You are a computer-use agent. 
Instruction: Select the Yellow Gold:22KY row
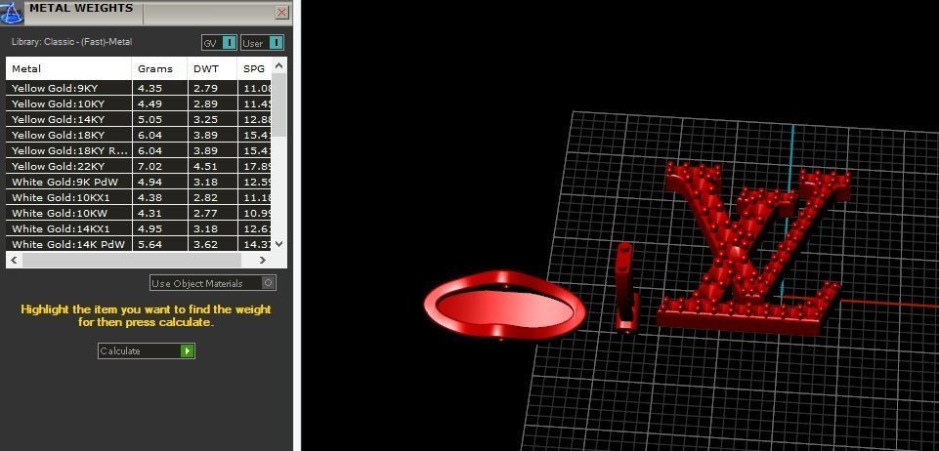[x=139, y=166]
